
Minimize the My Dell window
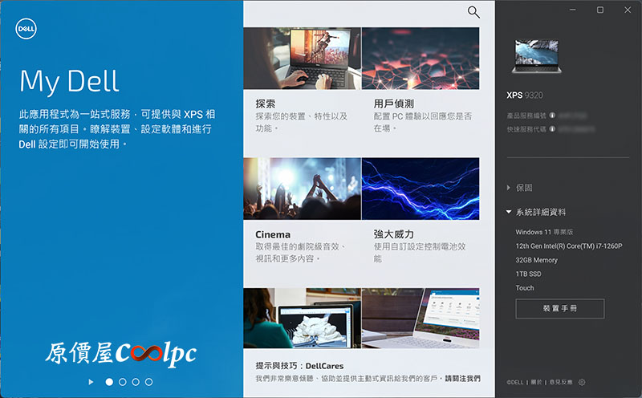coord(572,10)
